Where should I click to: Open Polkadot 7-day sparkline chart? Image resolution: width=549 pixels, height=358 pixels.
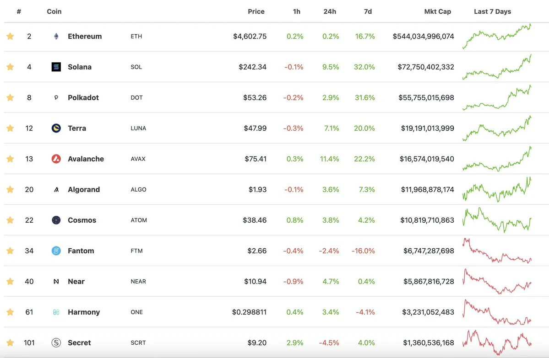(497, 97)
